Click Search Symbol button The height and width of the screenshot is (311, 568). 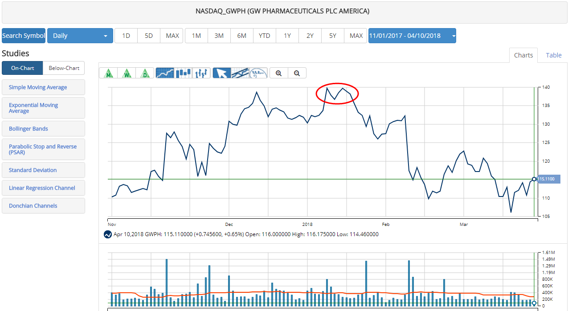[24, 36]
